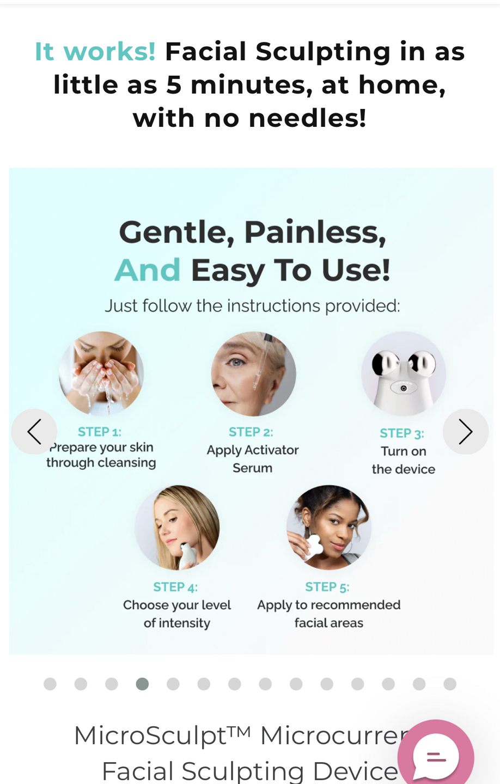Select the first carousel pagination dot
This screenshot has width=500, height=784.
pos(50,684)
